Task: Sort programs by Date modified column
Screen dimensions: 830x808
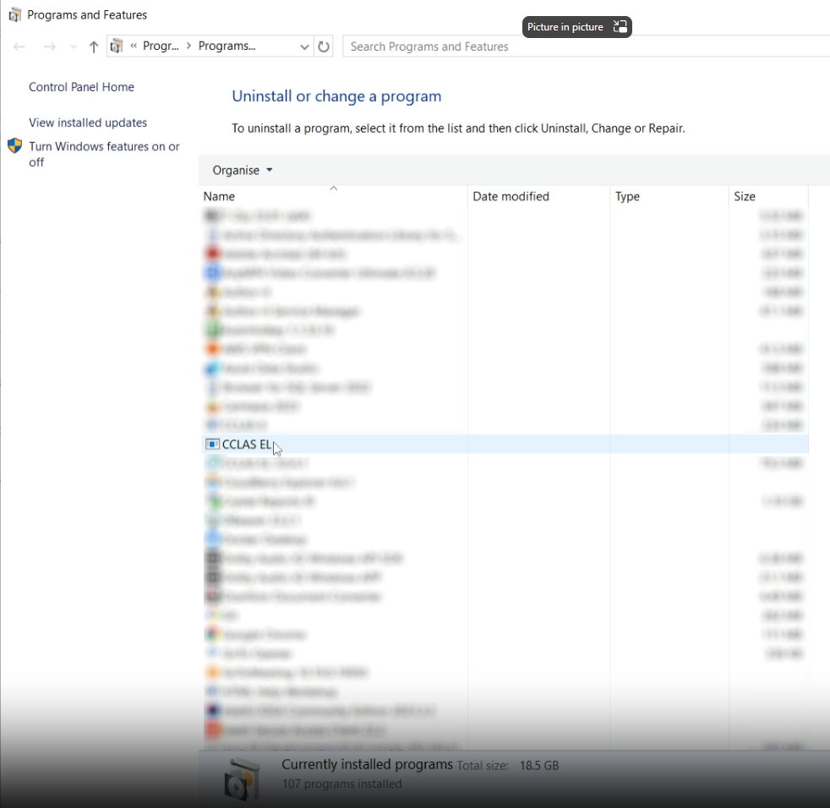Action: (511, 197)
